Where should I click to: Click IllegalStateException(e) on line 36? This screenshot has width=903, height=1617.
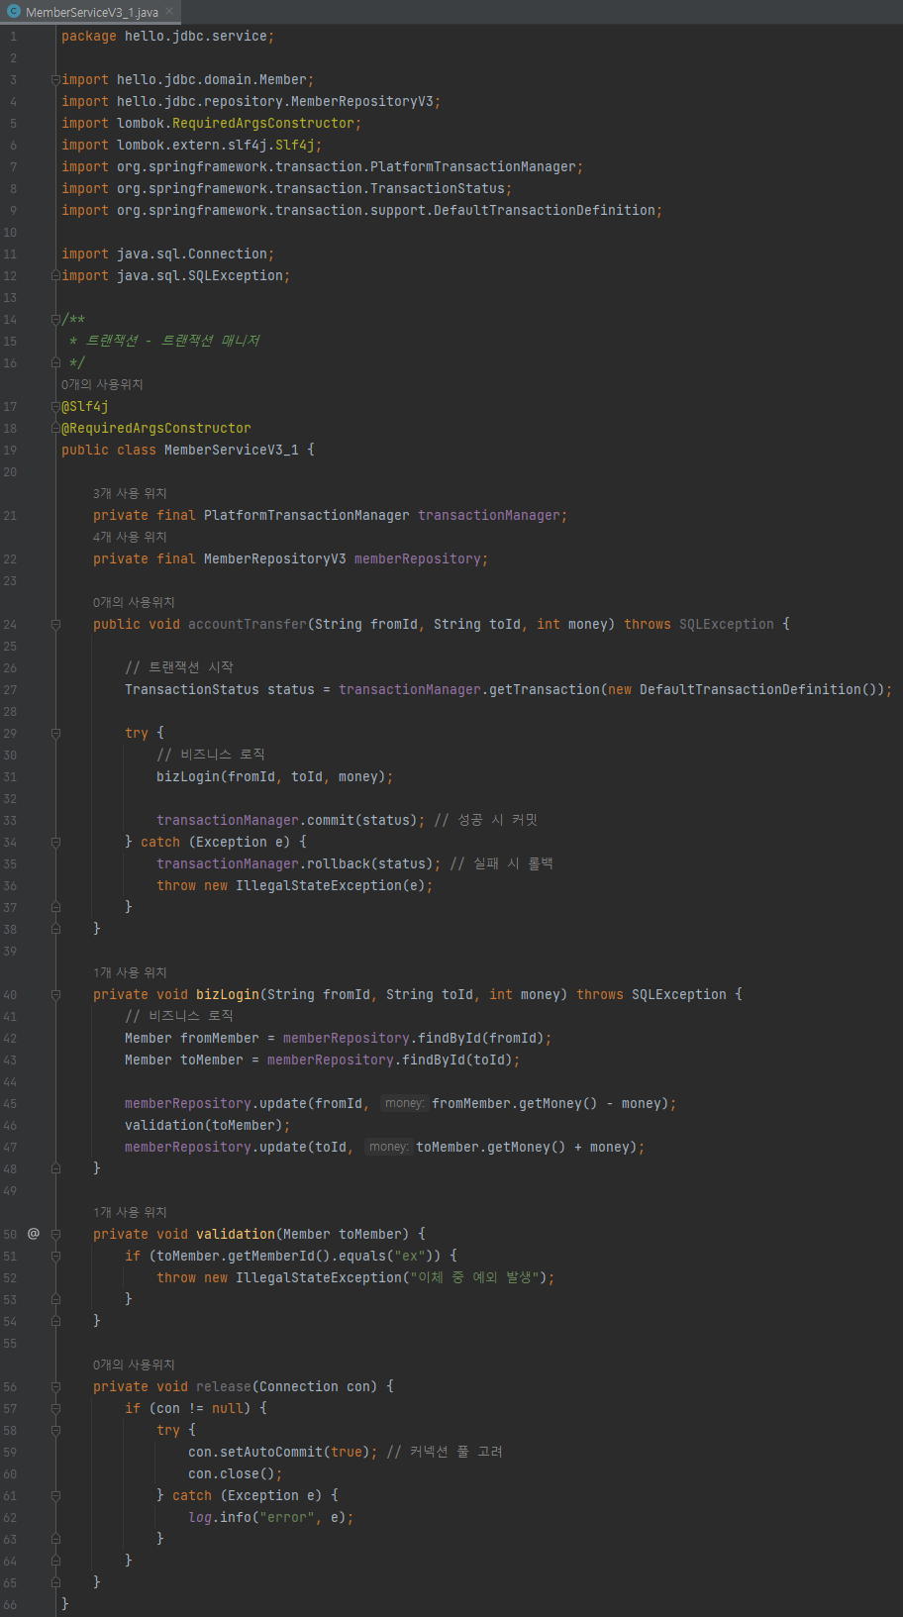331,885
